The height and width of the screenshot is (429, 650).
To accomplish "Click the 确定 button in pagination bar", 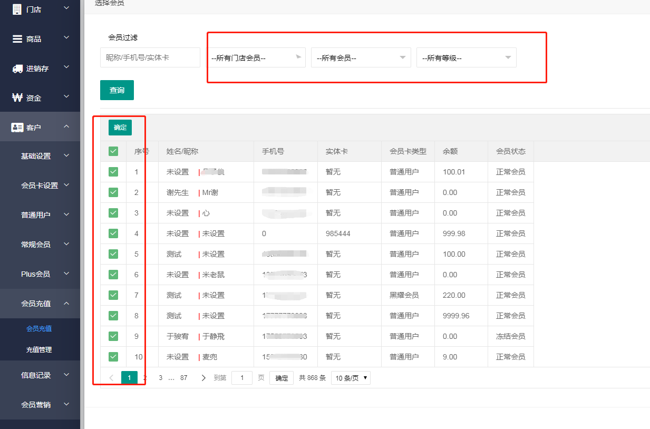I will pos(282,378).
